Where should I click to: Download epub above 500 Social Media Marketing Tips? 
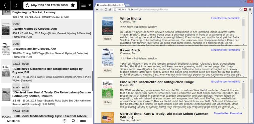(x=25, y=111)
